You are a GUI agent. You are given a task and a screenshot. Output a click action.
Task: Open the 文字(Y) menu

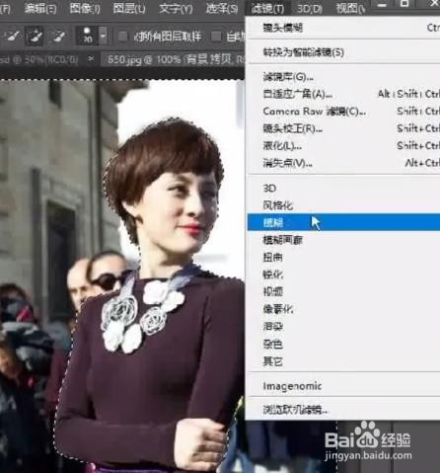(x=176, y=8)
